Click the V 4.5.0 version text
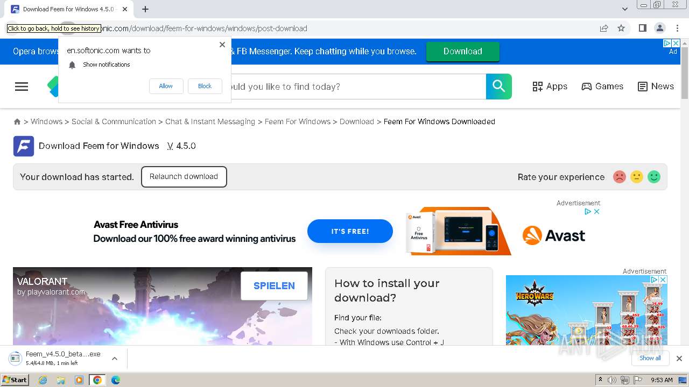The width and height of the screenshot is (689, 387). [x=181, y=146]
